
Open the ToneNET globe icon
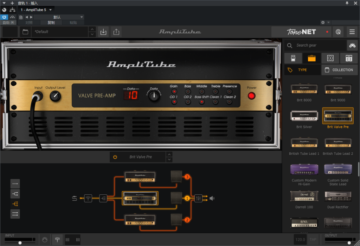pyautogui.click(x=338, y=32)
